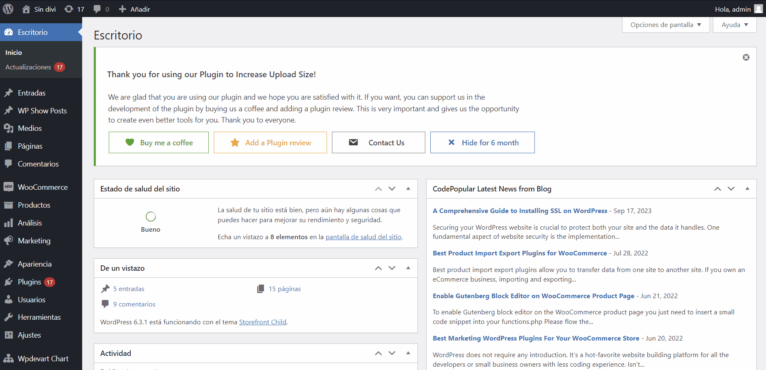Open WooCommerce from the sidebar
The width and height of the screenshot is (766, 370).
[x=42, y=187]
